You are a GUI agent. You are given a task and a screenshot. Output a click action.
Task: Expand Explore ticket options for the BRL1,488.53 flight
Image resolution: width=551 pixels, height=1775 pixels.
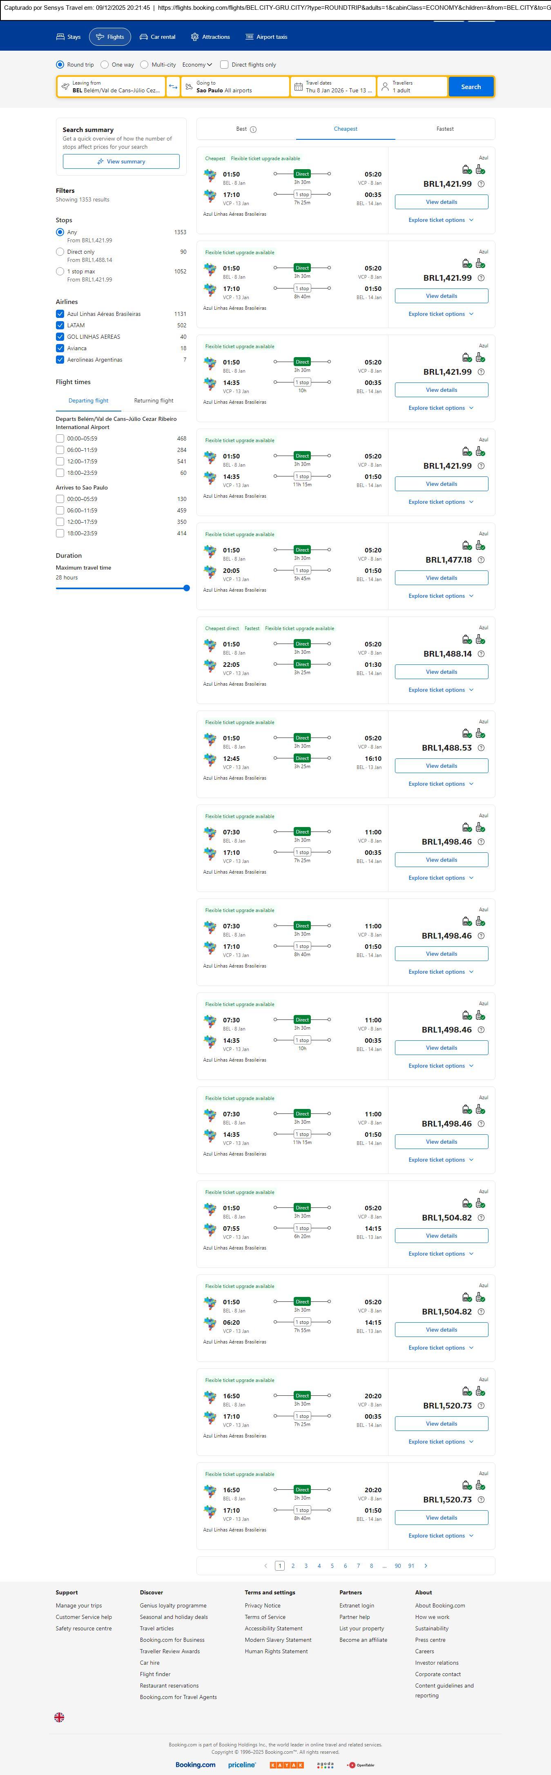tap(441, 784)
